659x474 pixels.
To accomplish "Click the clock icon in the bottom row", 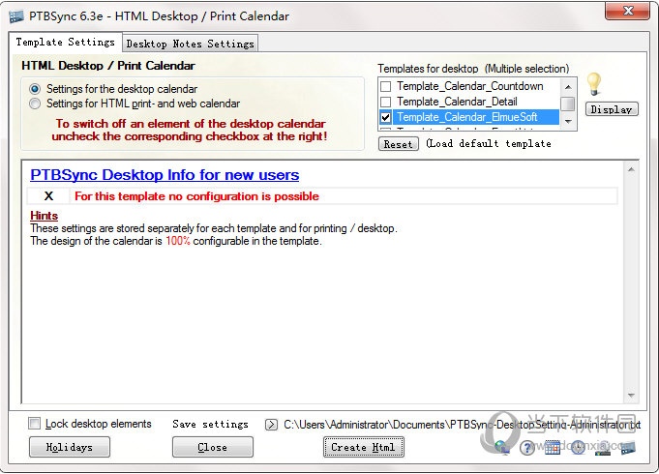I will pyautogui.click(x=578, y=448).
